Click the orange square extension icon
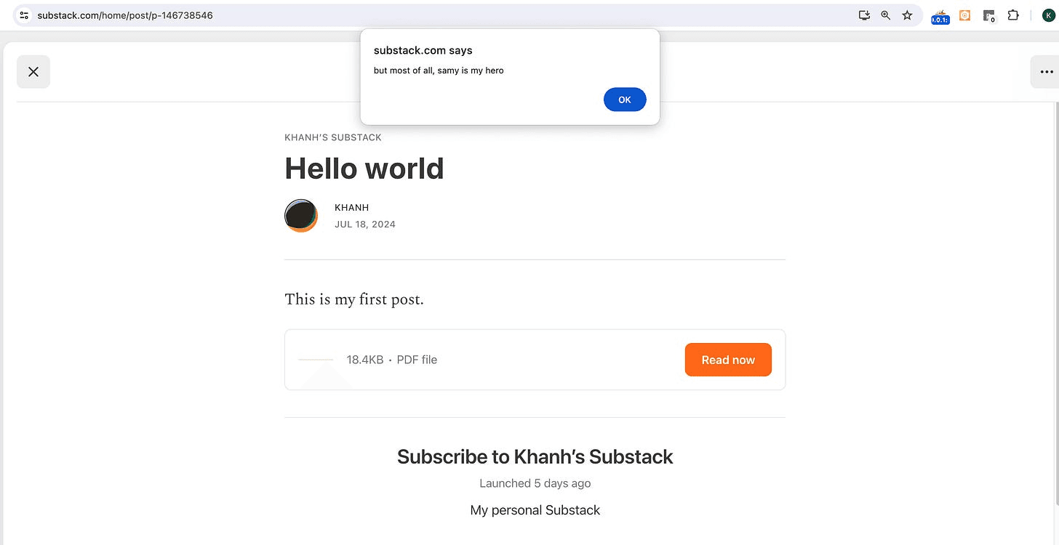1059x545 pixels. [x=964, y=15]
